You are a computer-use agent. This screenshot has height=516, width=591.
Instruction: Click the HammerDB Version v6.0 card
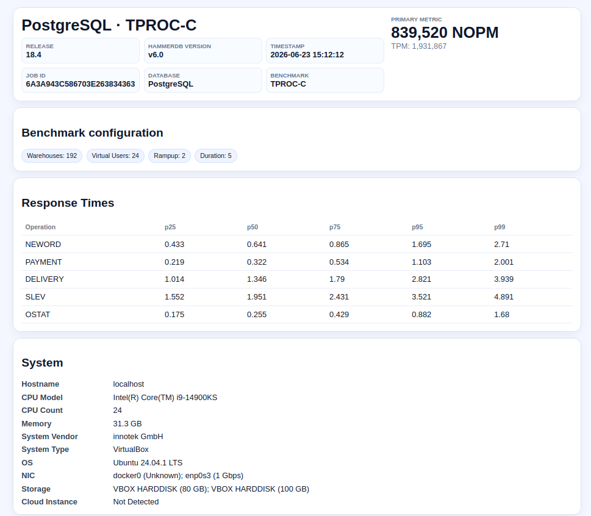(x=202, y=51)
